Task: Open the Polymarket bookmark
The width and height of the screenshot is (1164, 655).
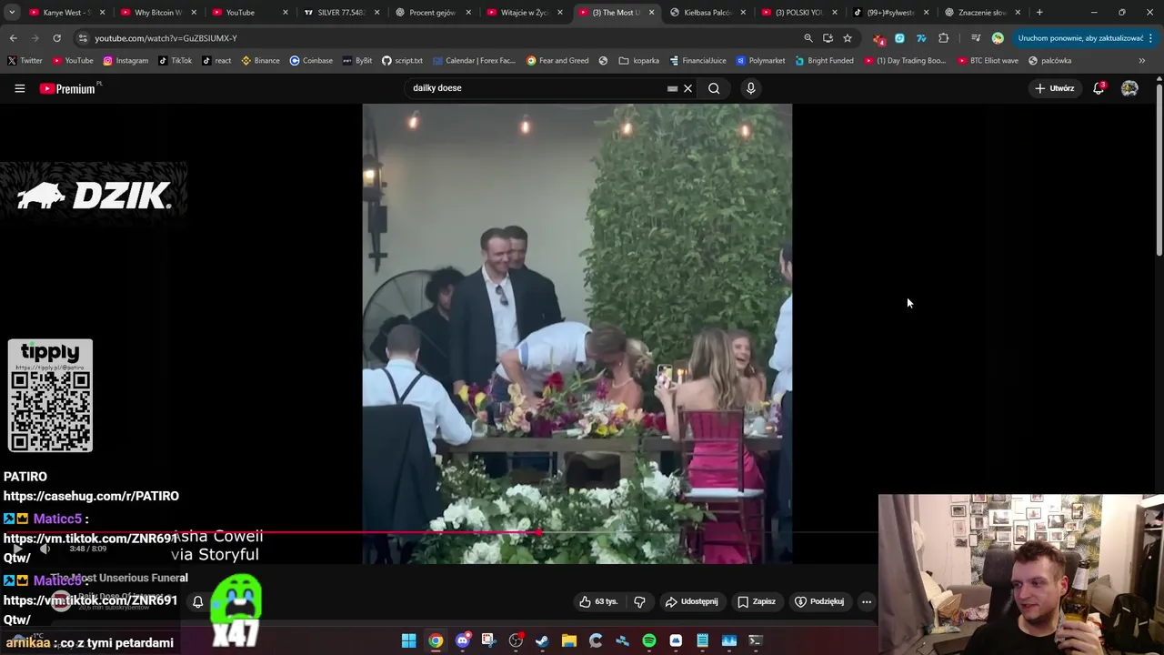Action: (x=760, y=61)
